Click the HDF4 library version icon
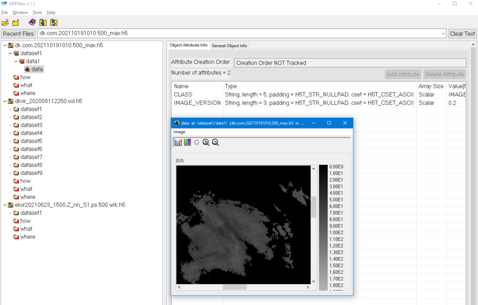 [x=43, y=22]
